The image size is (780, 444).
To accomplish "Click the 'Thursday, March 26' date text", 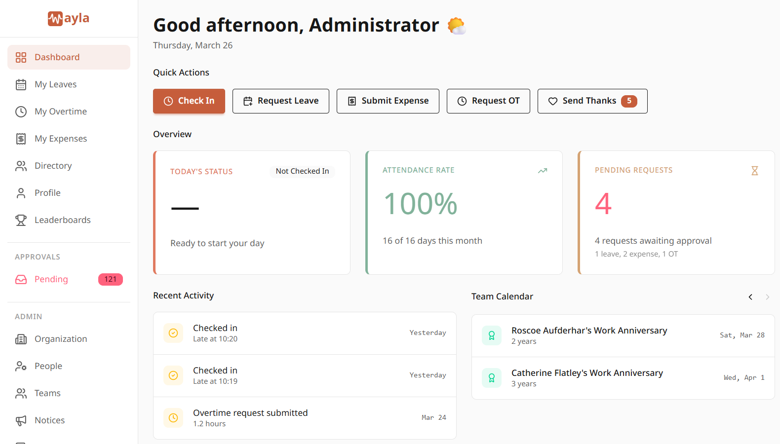I will click(193, 45).
